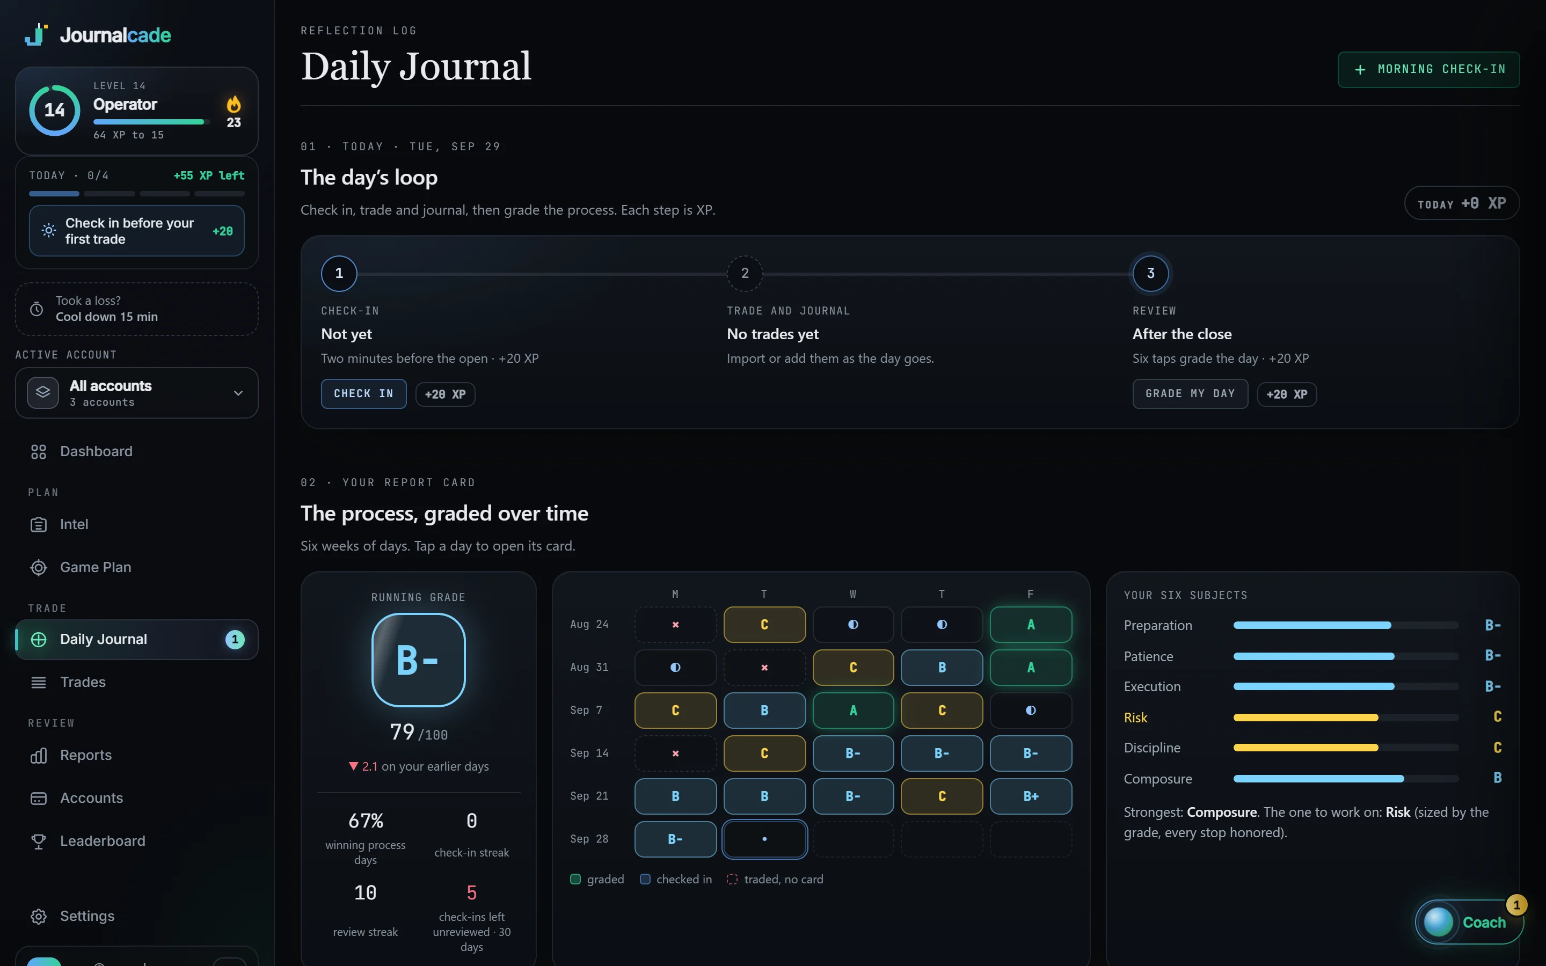Click the Game Plan target icon
1546x966 pixels.
coord(38,567)
